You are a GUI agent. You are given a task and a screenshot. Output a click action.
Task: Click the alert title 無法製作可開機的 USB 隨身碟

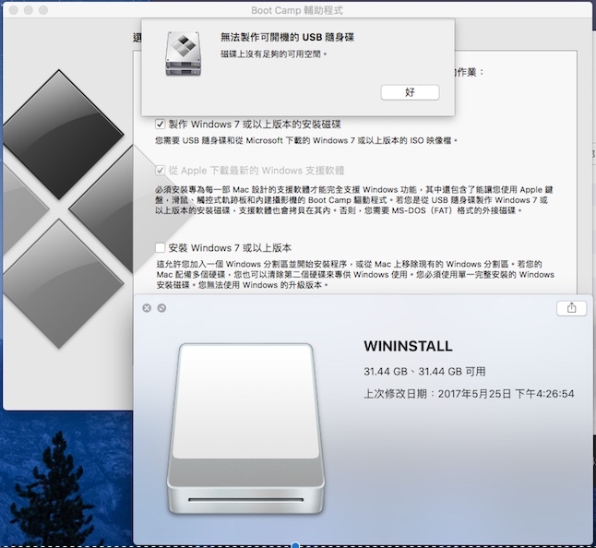click(x=287, y=37)
